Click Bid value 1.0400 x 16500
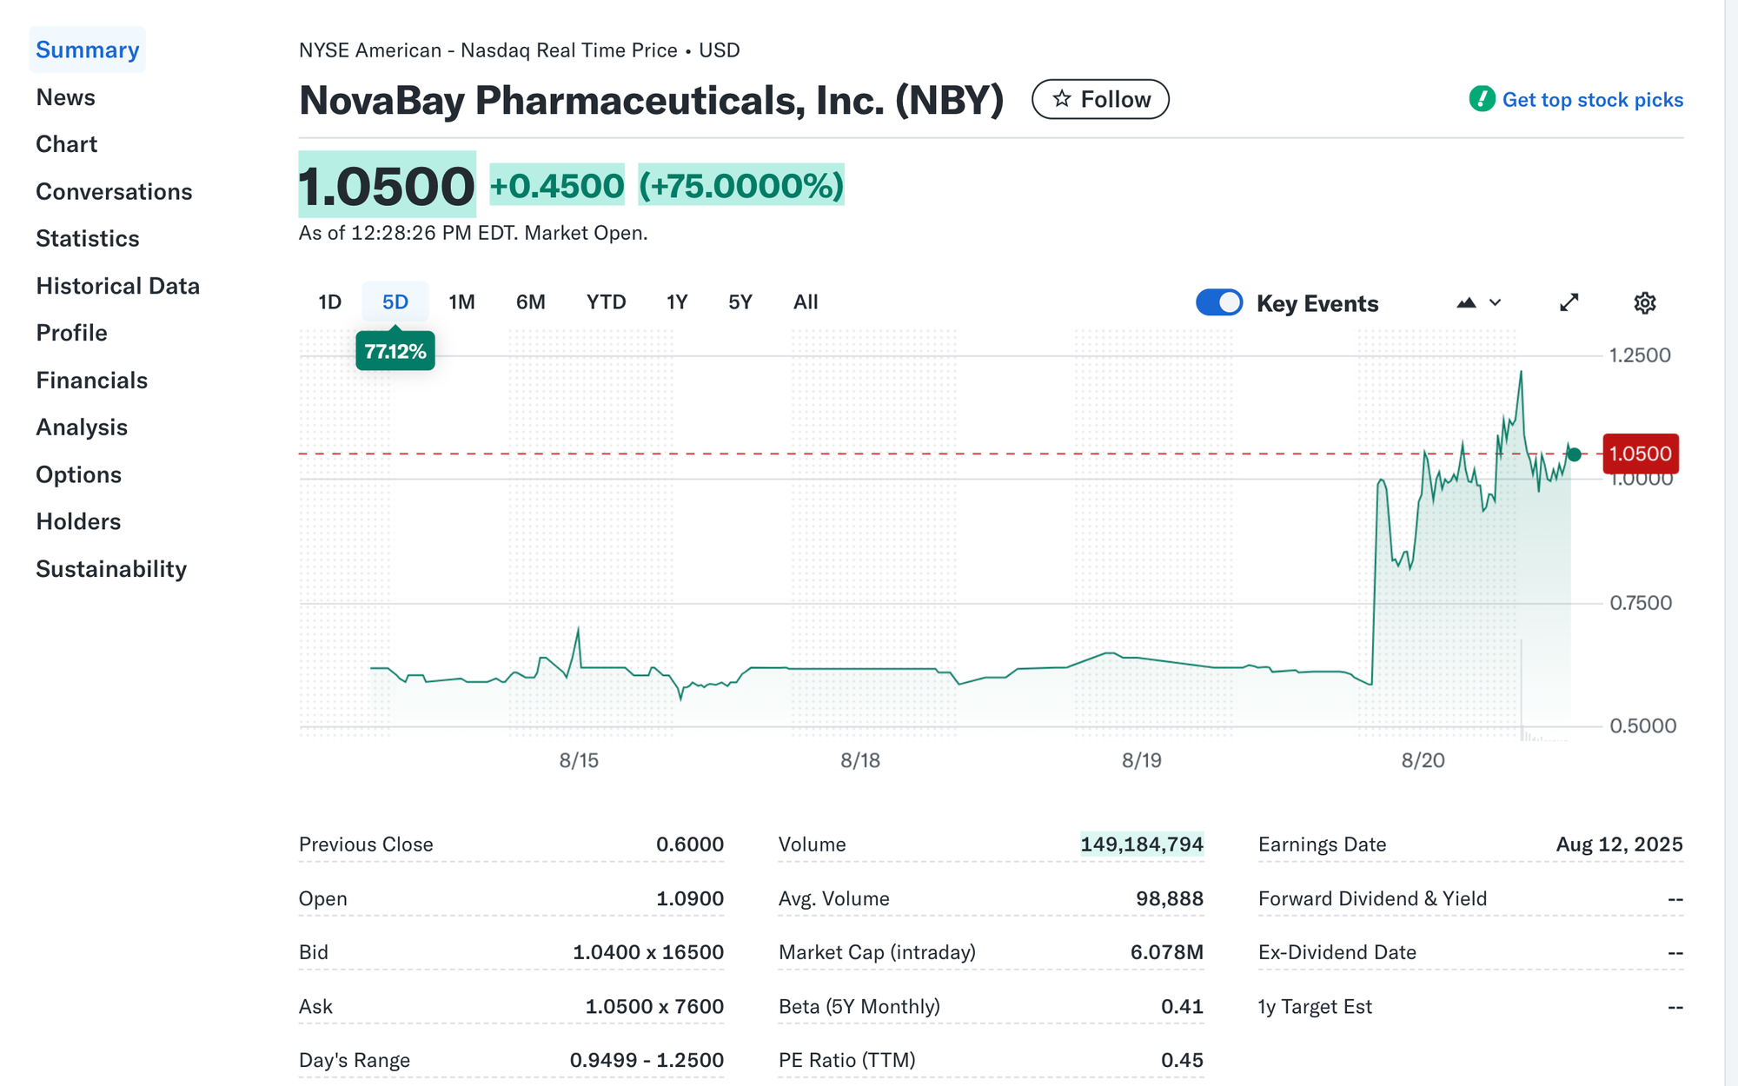Image resolution: width=1738 pixels, height=1086 pixels. [648, 952]
